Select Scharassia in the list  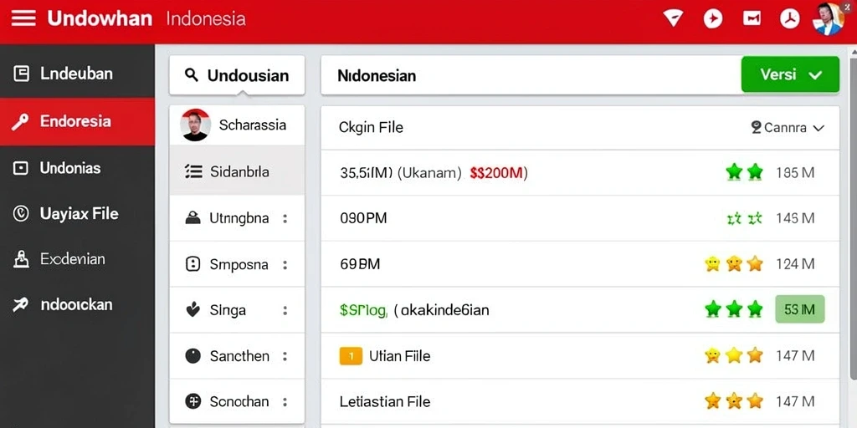(237, 125)
